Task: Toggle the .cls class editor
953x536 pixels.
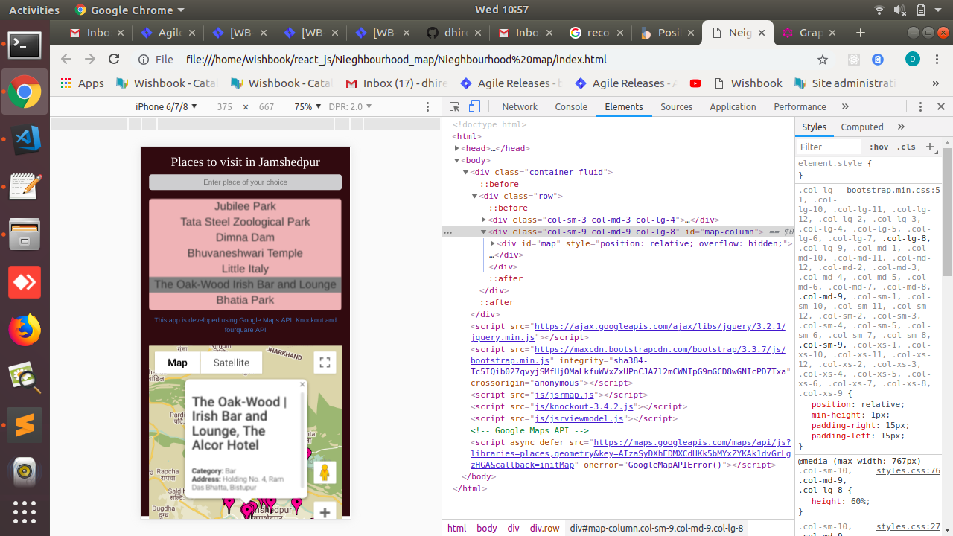Action: tap(906, 147)
